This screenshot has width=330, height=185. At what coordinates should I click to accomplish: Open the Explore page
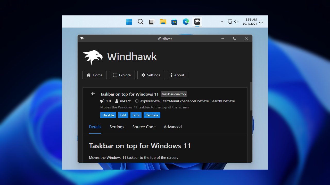(x=122, y=75)
